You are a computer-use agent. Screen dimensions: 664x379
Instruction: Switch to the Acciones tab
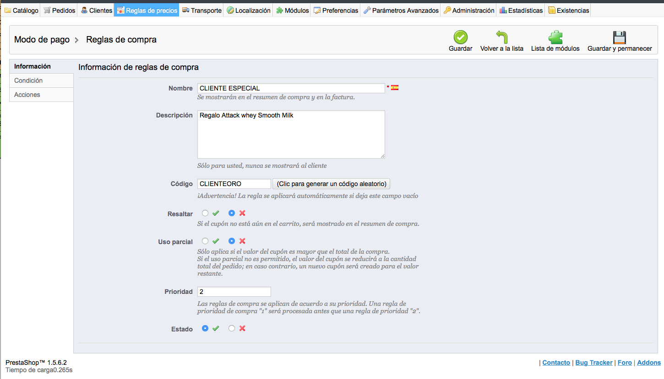tap(41, 95)
